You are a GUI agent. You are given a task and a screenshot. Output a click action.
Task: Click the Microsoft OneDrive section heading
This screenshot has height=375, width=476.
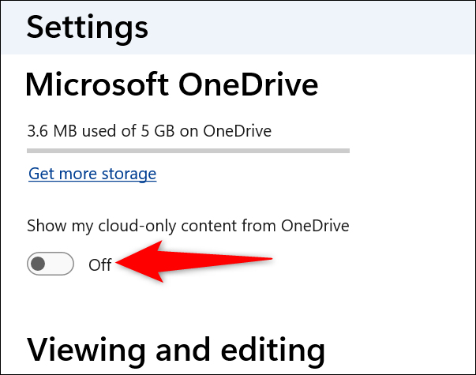click(x=172, y=84)
